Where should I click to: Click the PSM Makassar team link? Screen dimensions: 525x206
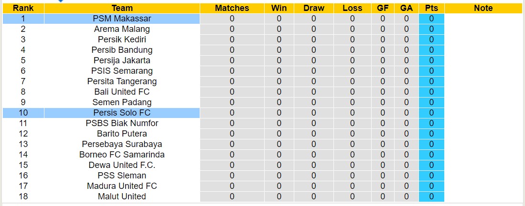pos(122,19)
